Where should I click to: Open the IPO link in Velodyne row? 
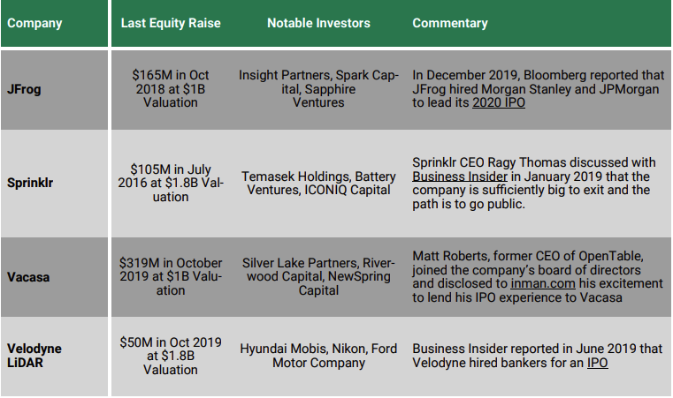[x=598, y=363]
